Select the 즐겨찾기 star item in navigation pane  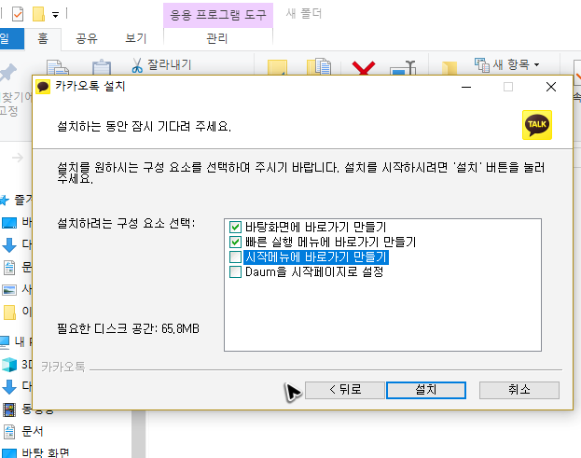coord(16,201)
